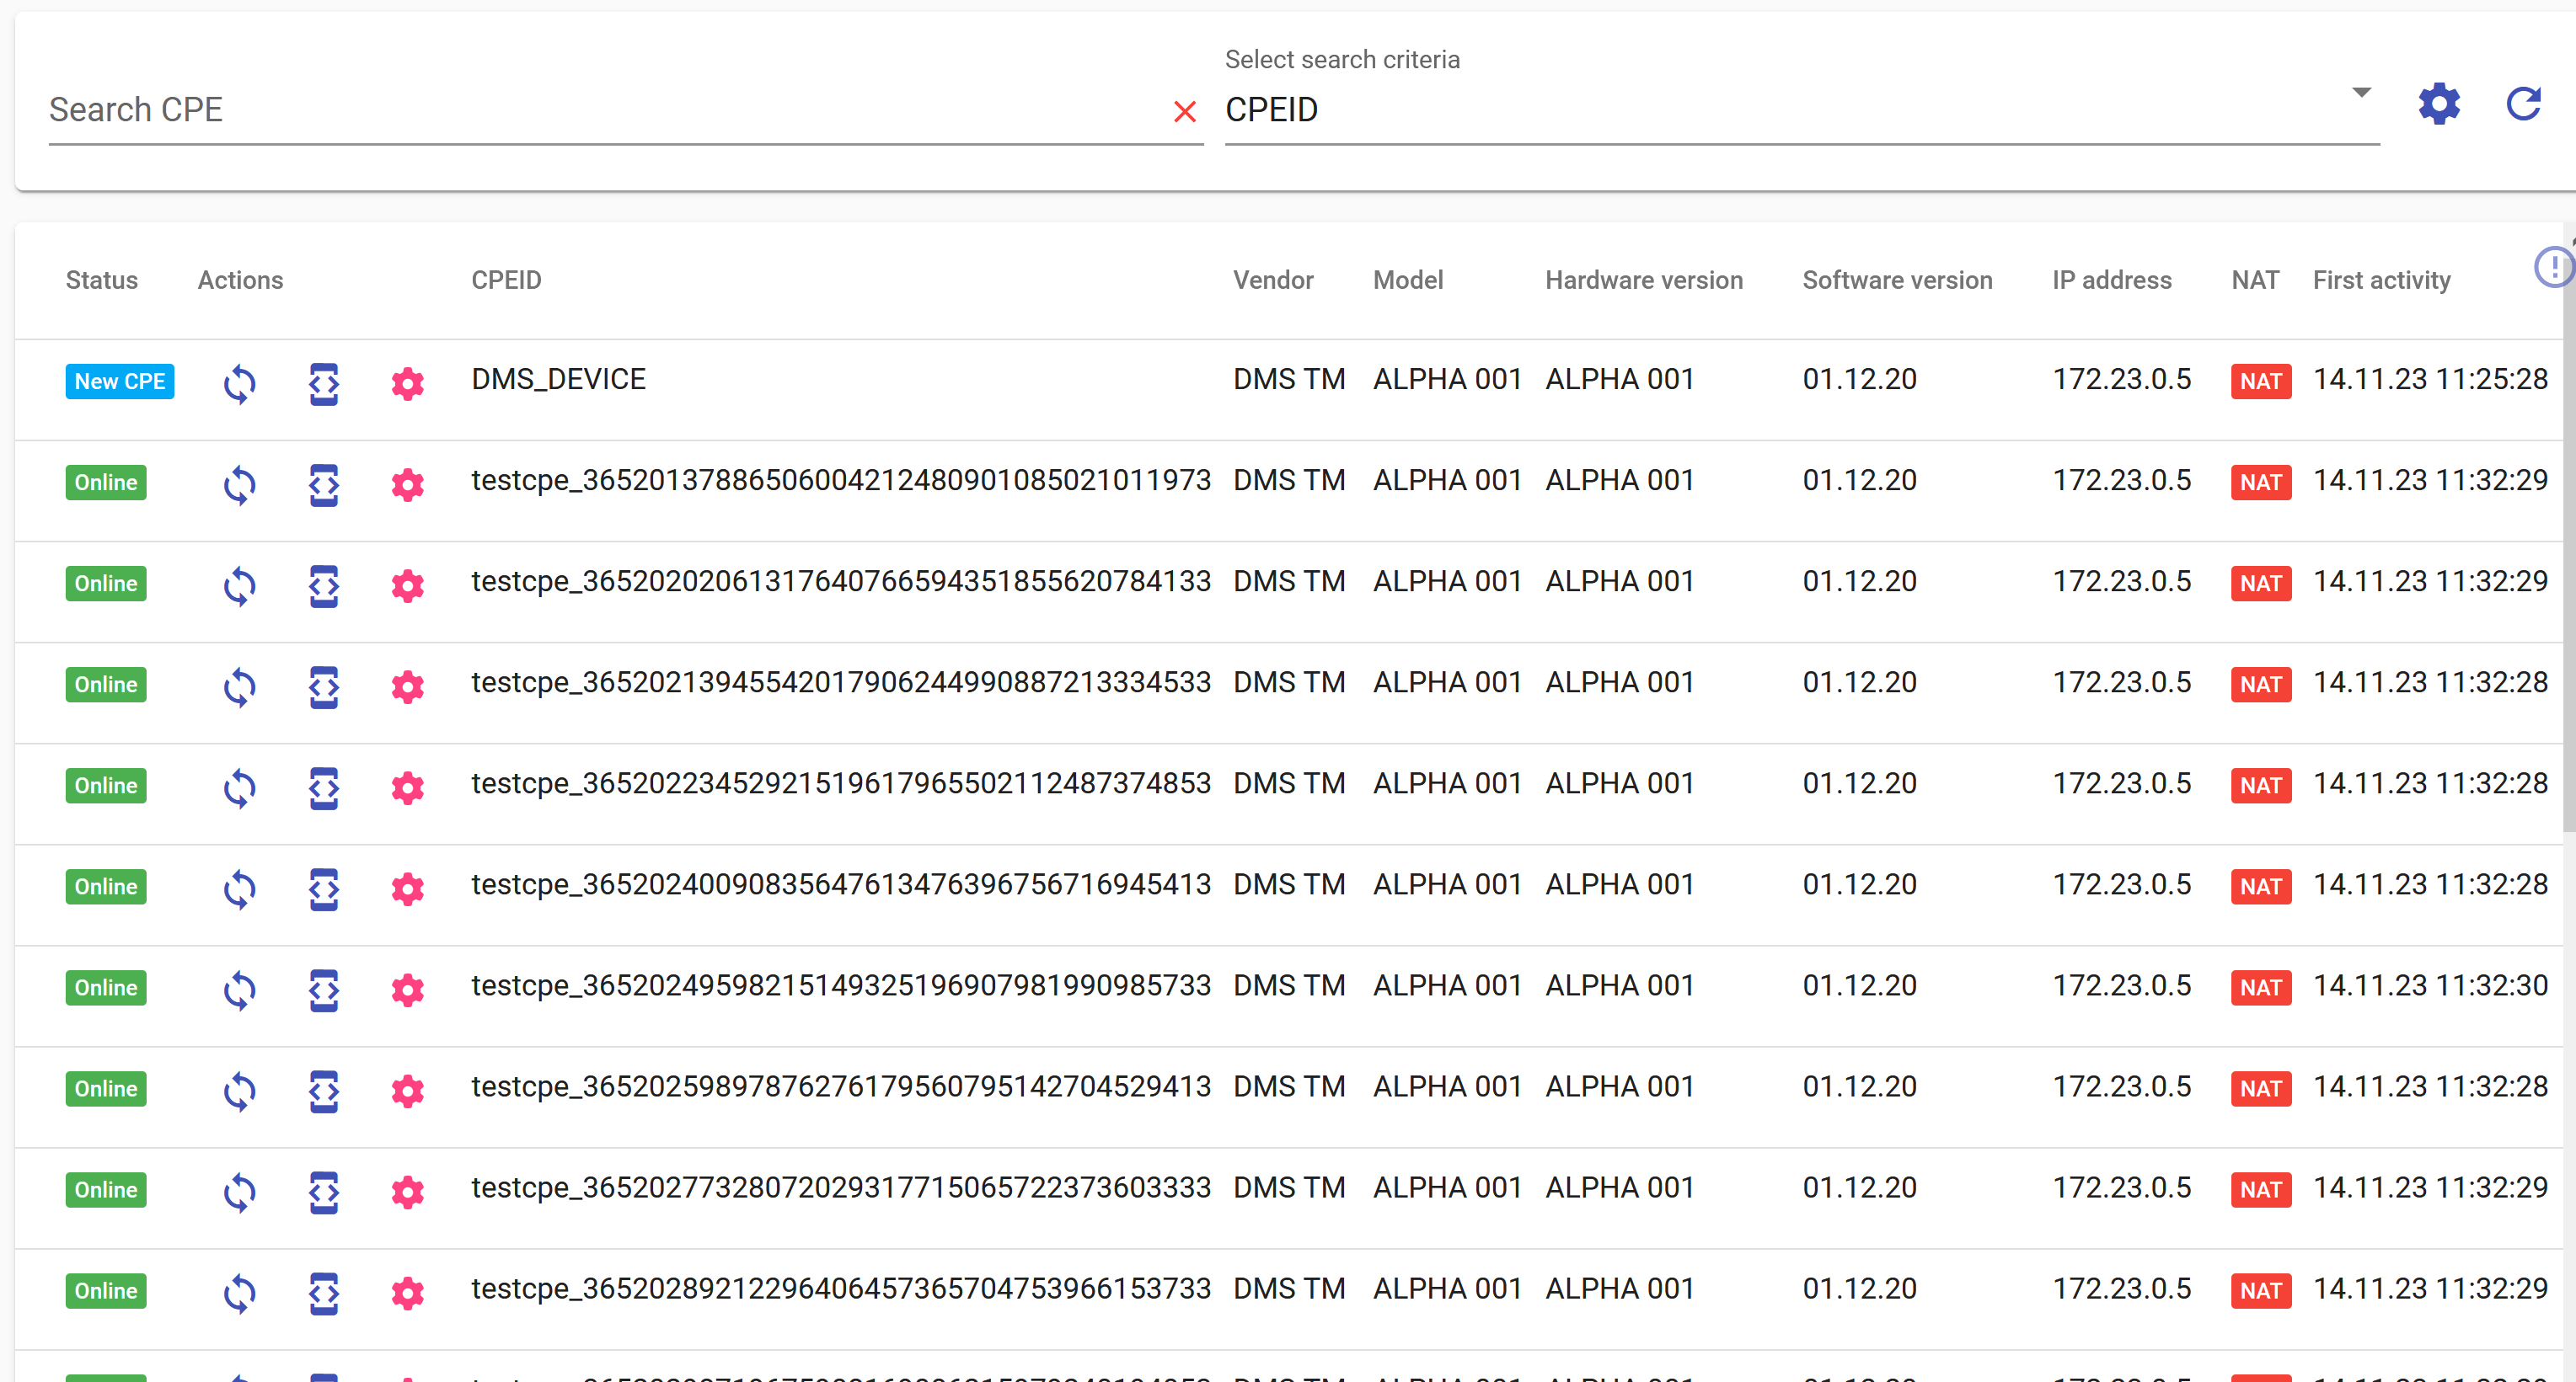Click the info alert icon beside First activity

(x=2553, y=267)
